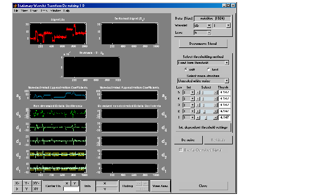Click the level 3 threshold value field
Viewport: 316px width, 196px height.
224,105
